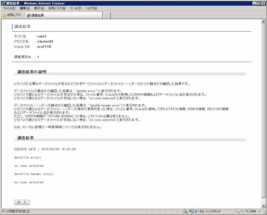Open the ツール(T) menu
Screen dimensions: 267x215
[x=76, y=8]
